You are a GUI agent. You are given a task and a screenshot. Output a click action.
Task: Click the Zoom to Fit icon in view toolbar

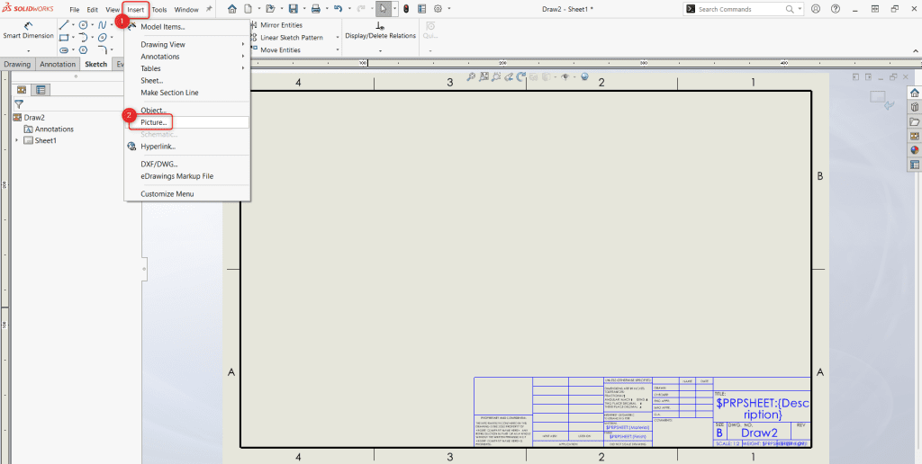point(471,77)
